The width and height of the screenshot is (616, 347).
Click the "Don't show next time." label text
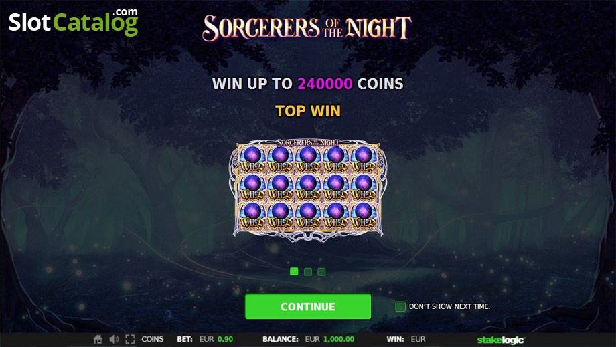(x=449, y=306)
